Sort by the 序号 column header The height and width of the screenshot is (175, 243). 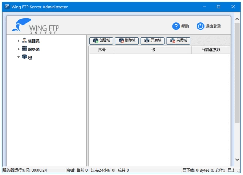pos(102,50)
